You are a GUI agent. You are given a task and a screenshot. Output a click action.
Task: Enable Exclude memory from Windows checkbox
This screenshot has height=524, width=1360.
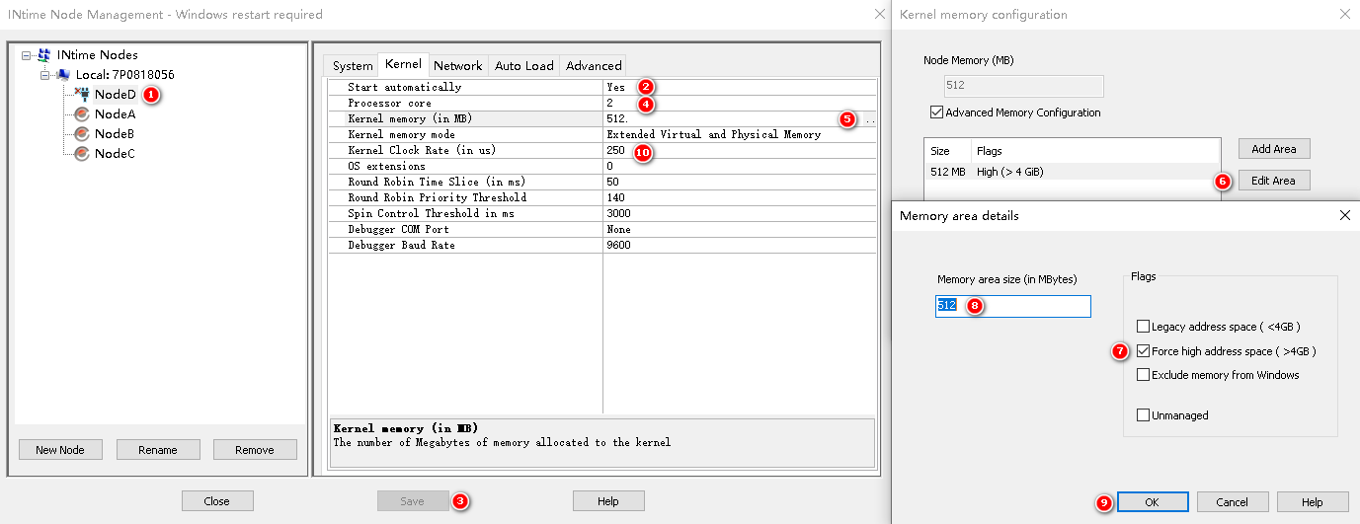[1144, 375]
